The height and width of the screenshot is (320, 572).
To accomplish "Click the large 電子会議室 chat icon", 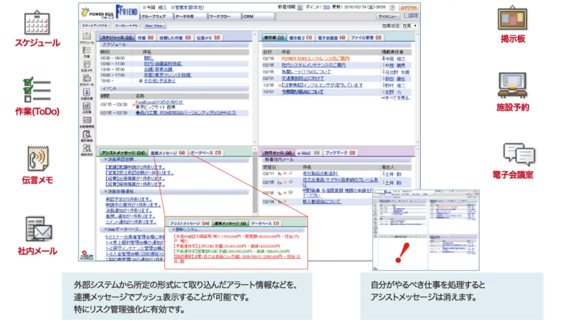I will pyautogui.click(x=519, y=154).
